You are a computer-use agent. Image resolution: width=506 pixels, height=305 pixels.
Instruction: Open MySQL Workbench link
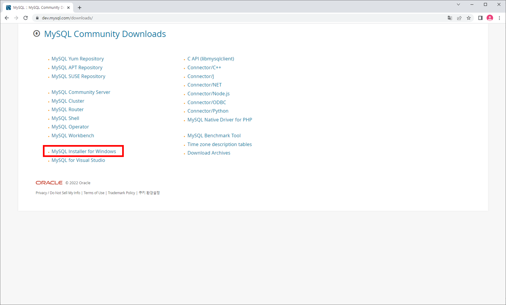(73, 136)
